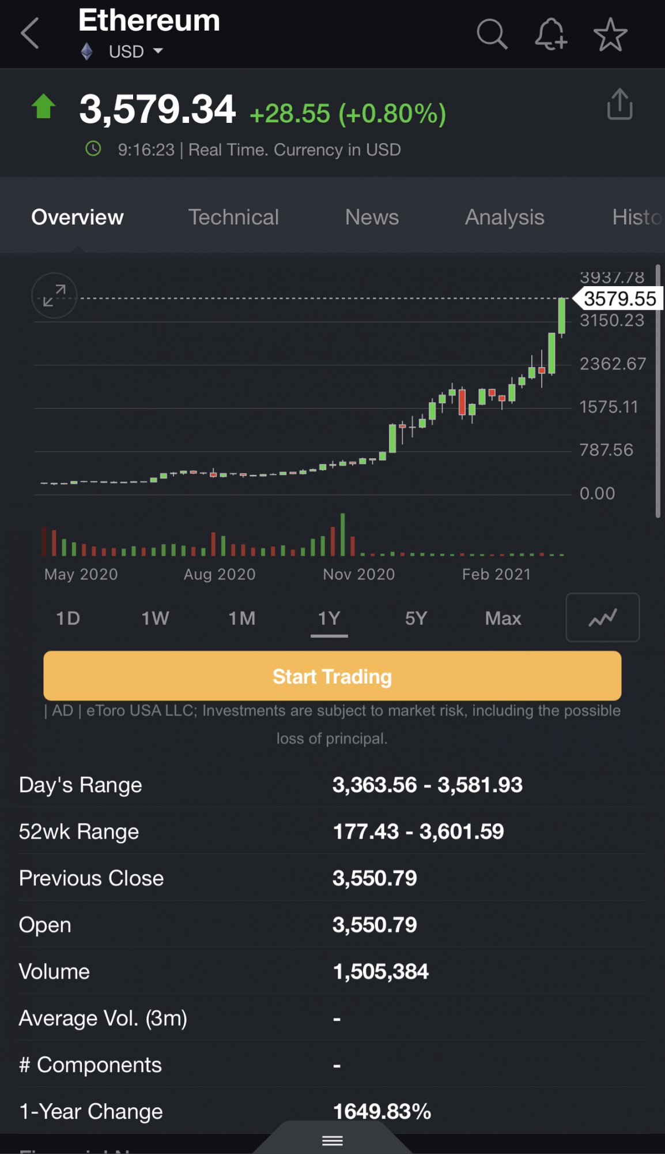Pull up the bottom drawer handle
This screenshot has width=665, height=1154.
(332, 1141)
